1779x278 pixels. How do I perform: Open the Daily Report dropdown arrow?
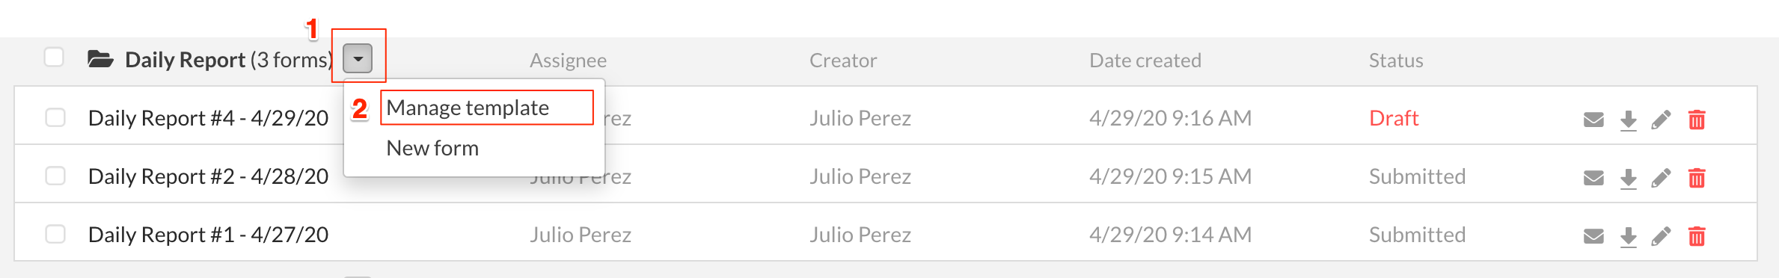[x=358, y=58]
